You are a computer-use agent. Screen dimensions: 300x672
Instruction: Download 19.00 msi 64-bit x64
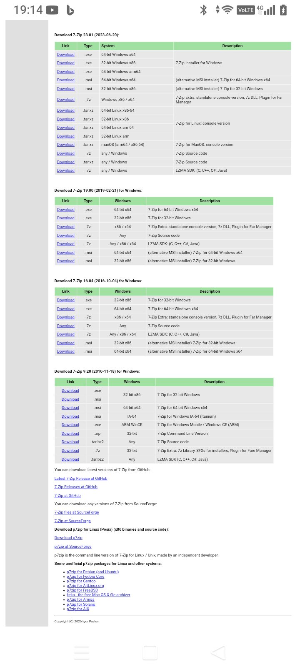(66, 253)
